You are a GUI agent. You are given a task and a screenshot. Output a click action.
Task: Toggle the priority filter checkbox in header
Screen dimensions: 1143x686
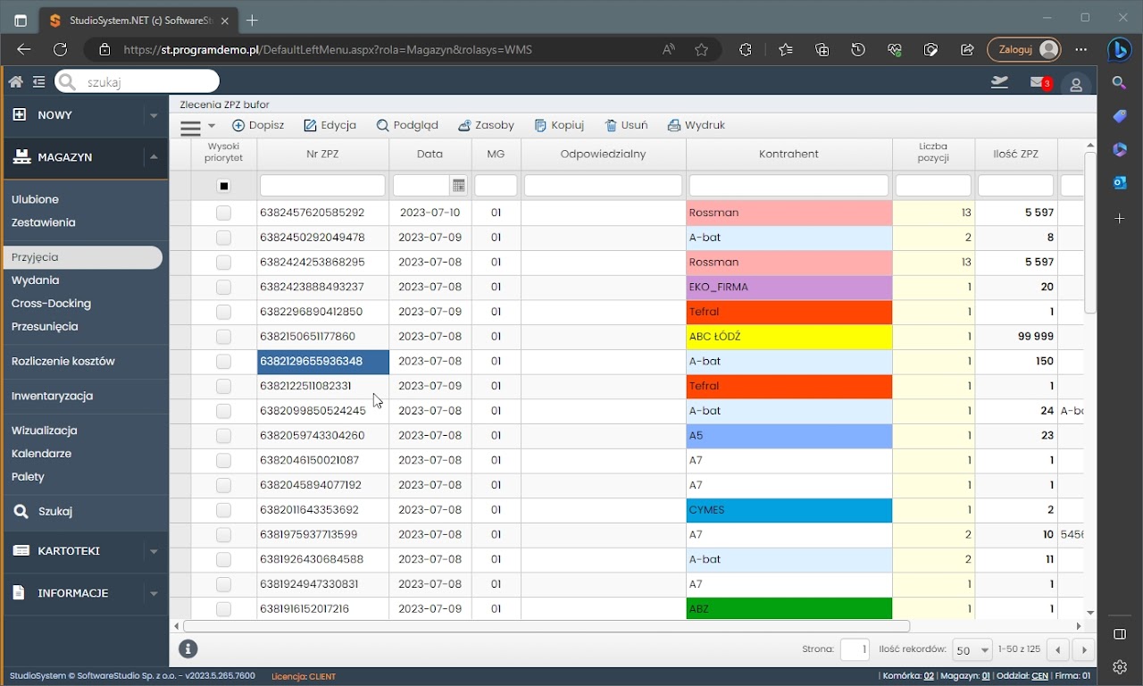click(x=223, y=186)
